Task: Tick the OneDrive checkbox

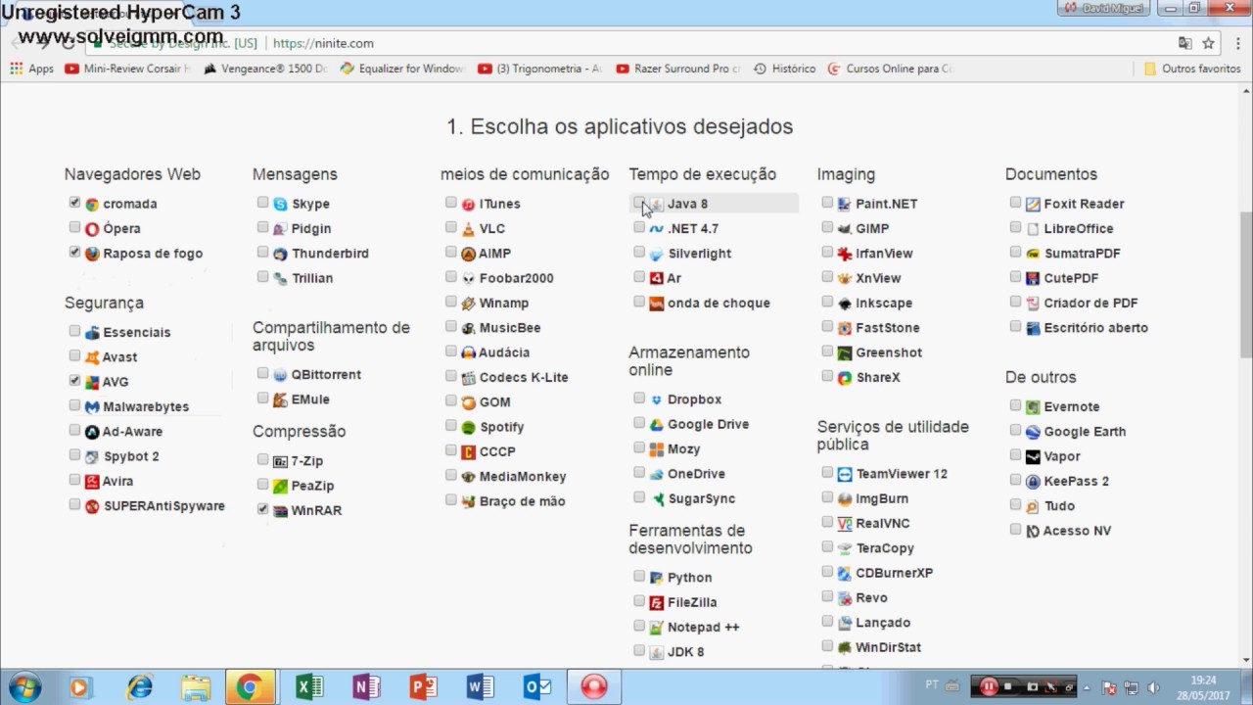Action: pyautogui.click(x=638, y=472)
